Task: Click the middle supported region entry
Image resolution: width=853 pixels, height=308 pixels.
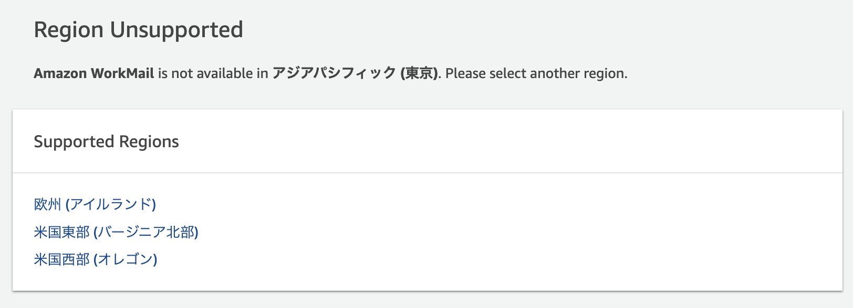Action: [x=117, y=232]
